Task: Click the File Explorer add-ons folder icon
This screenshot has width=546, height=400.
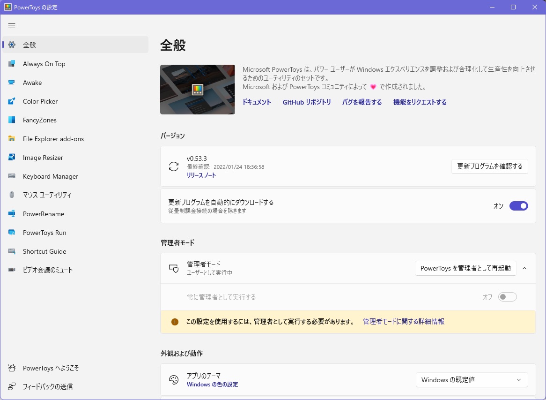Action: pos(12,139)
